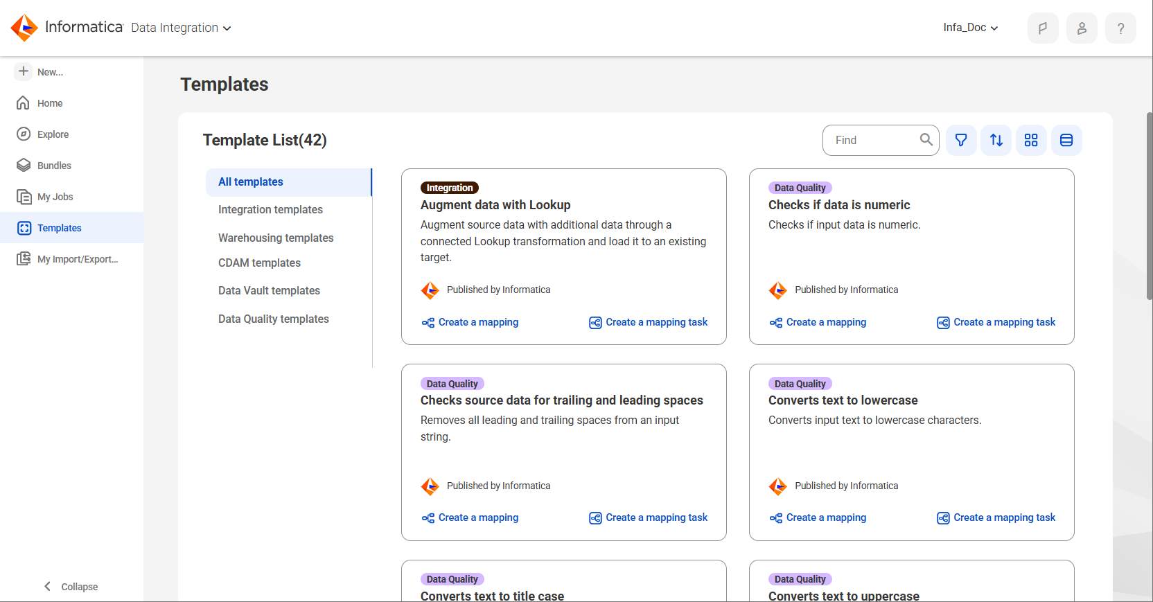The width and height of the screenshot is (1153, 602).
Task: Collapse the sidebar navigation
Action: point(71,587)
